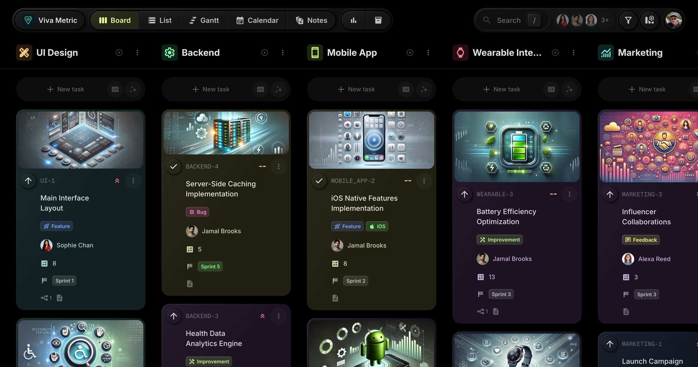The height and width of the screenshot is (367, 698).
Task: Open the filter icon in top bar
Action: click(628, 20)
